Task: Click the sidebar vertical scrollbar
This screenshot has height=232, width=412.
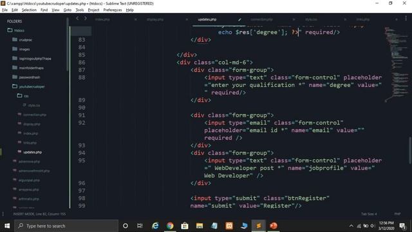Action: [68, 44]
